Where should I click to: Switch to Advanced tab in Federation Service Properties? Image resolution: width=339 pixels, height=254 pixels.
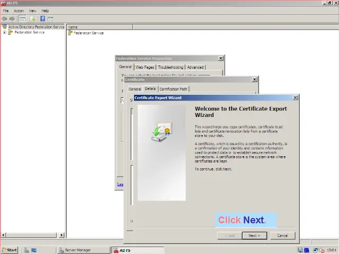click(x=195, y=67)
